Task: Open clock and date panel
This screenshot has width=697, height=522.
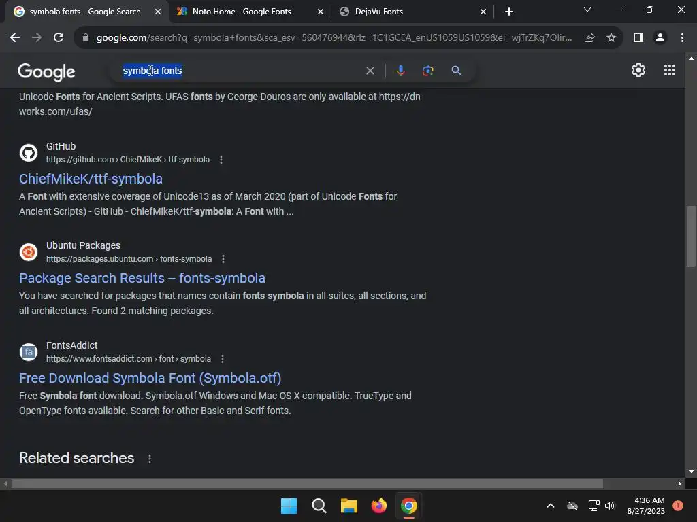Action: click(x=646, y=506)
